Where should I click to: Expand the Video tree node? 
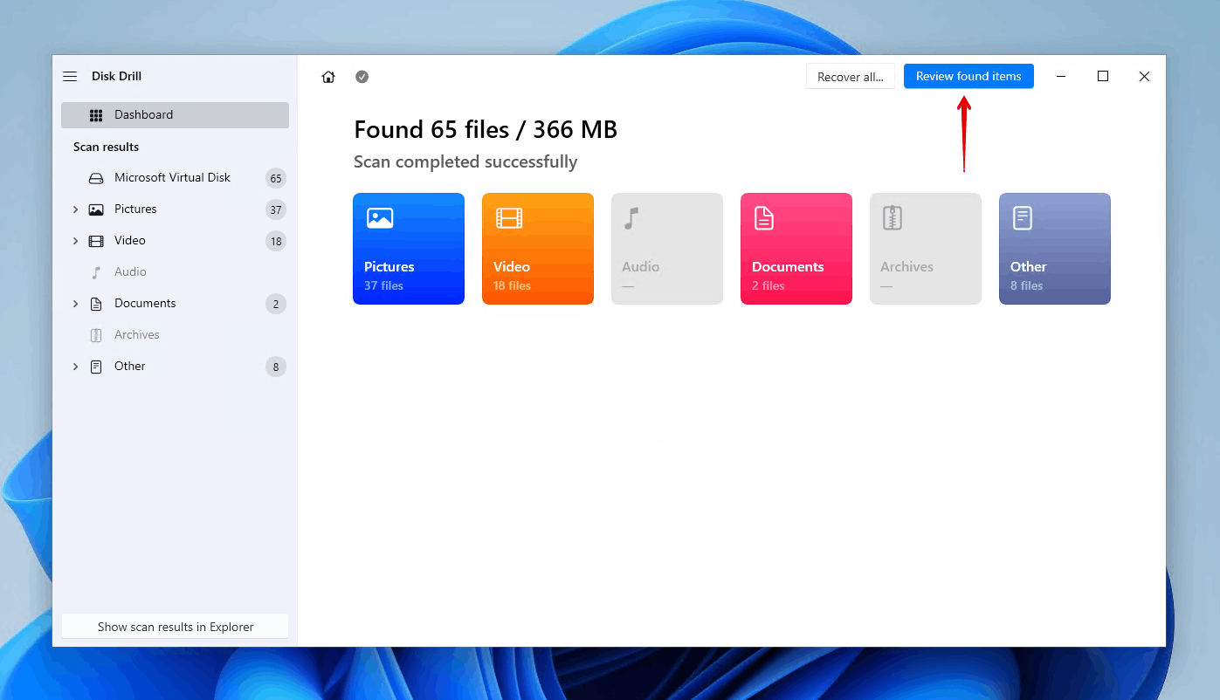click(75, 241)
